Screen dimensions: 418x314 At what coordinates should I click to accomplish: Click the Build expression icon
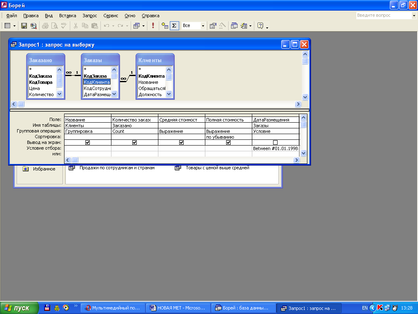(x=222, y=26)
